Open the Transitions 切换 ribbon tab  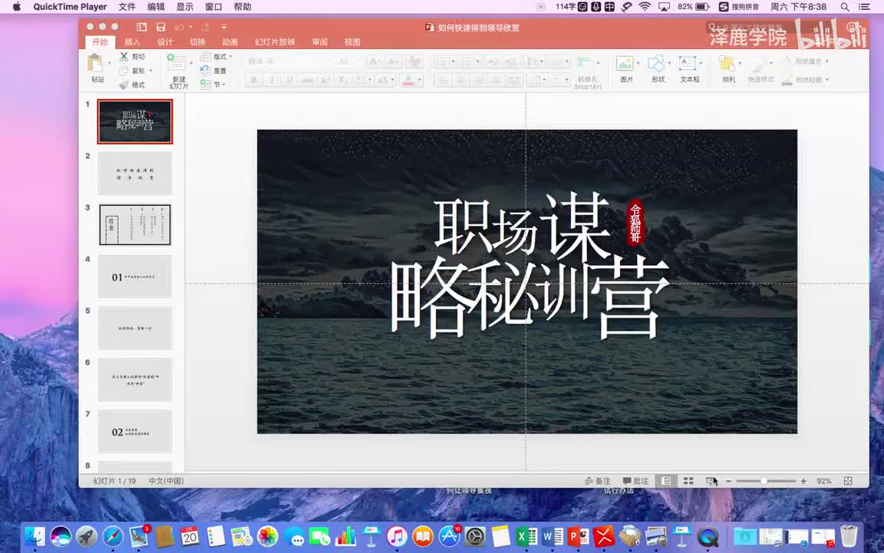197,41
